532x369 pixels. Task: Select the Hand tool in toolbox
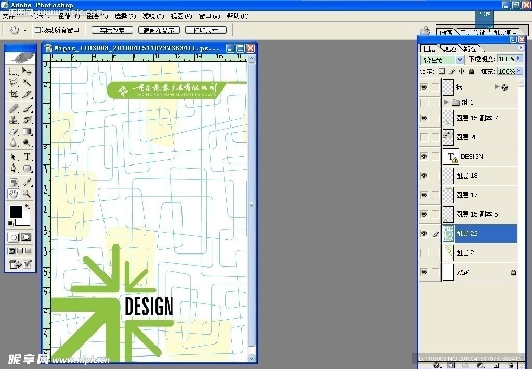[13, 194]
